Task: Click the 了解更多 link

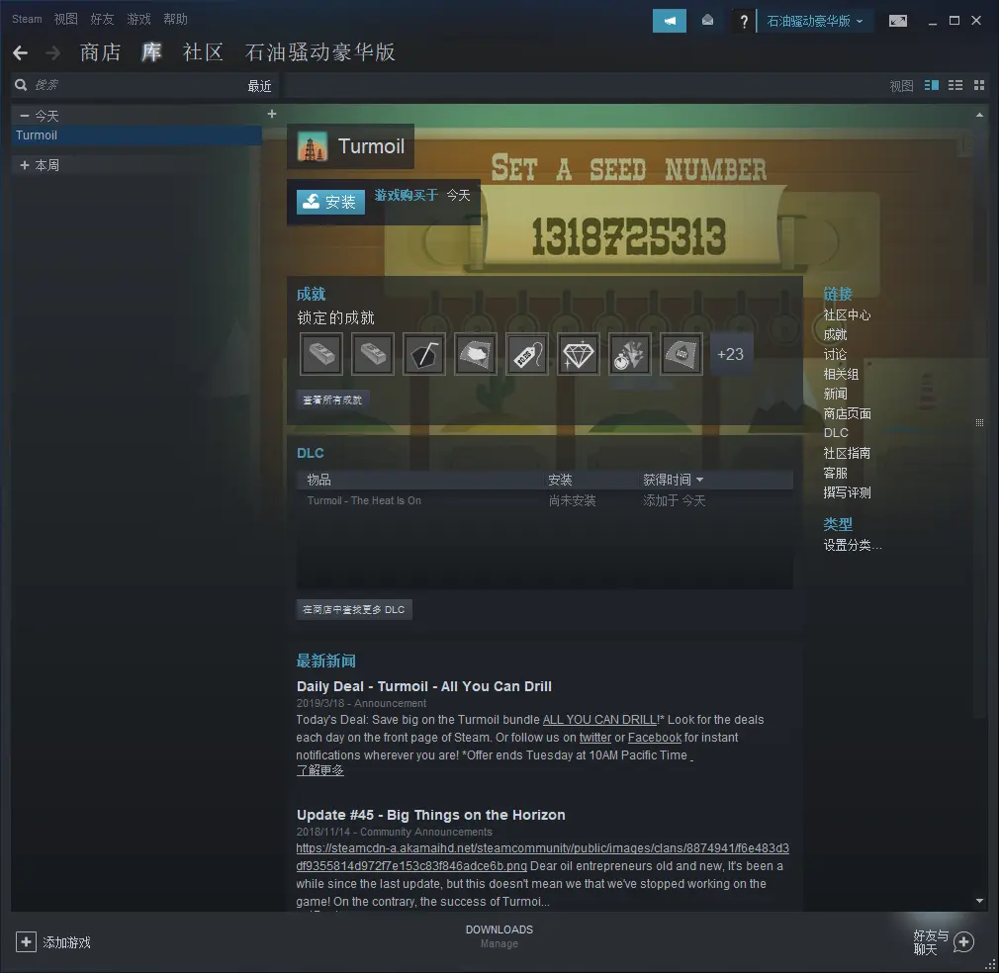Action: [319, 770]
